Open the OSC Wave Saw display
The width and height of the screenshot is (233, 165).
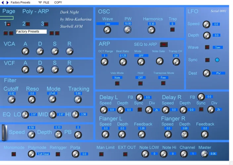[108, 24]
